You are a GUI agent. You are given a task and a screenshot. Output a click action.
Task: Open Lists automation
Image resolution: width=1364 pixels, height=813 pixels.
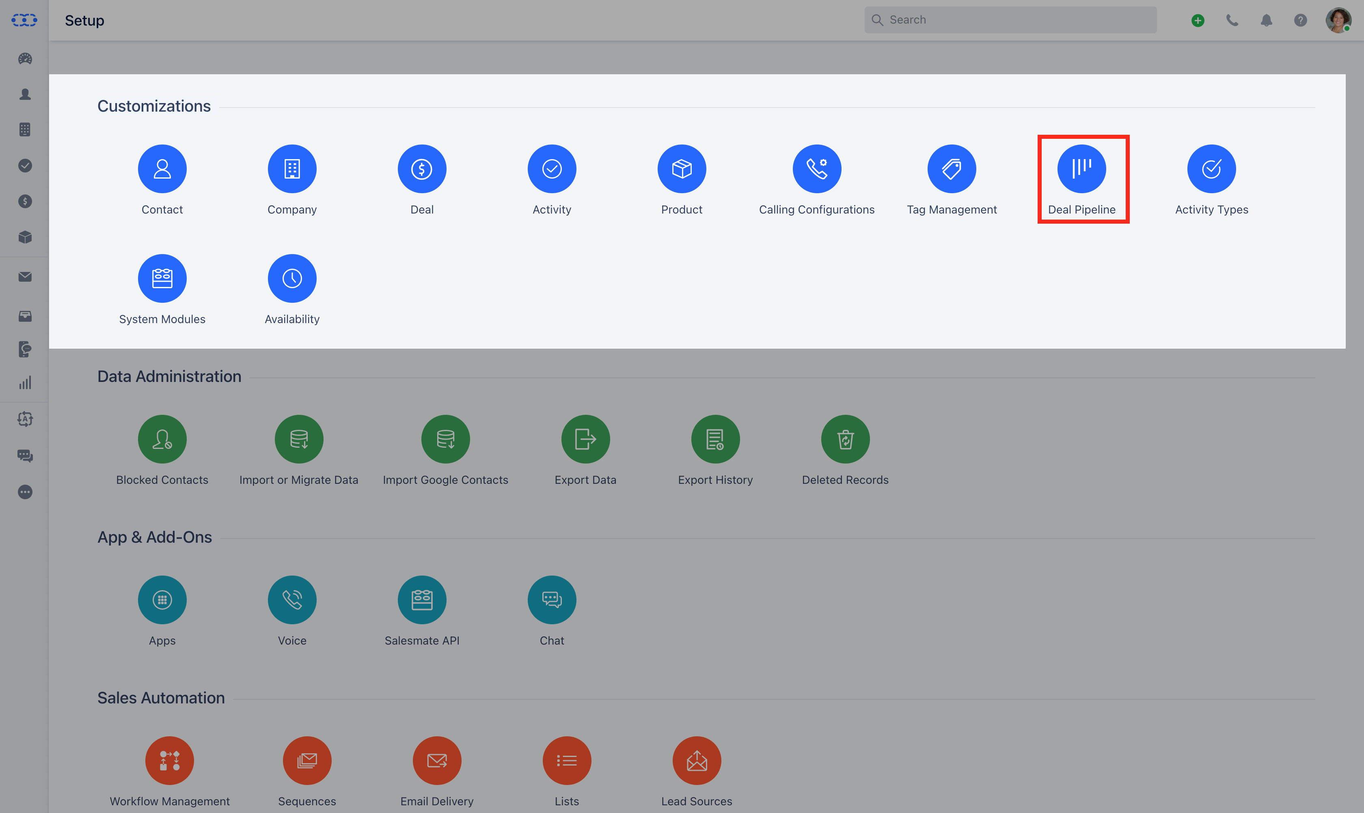(x=566, y=760)
